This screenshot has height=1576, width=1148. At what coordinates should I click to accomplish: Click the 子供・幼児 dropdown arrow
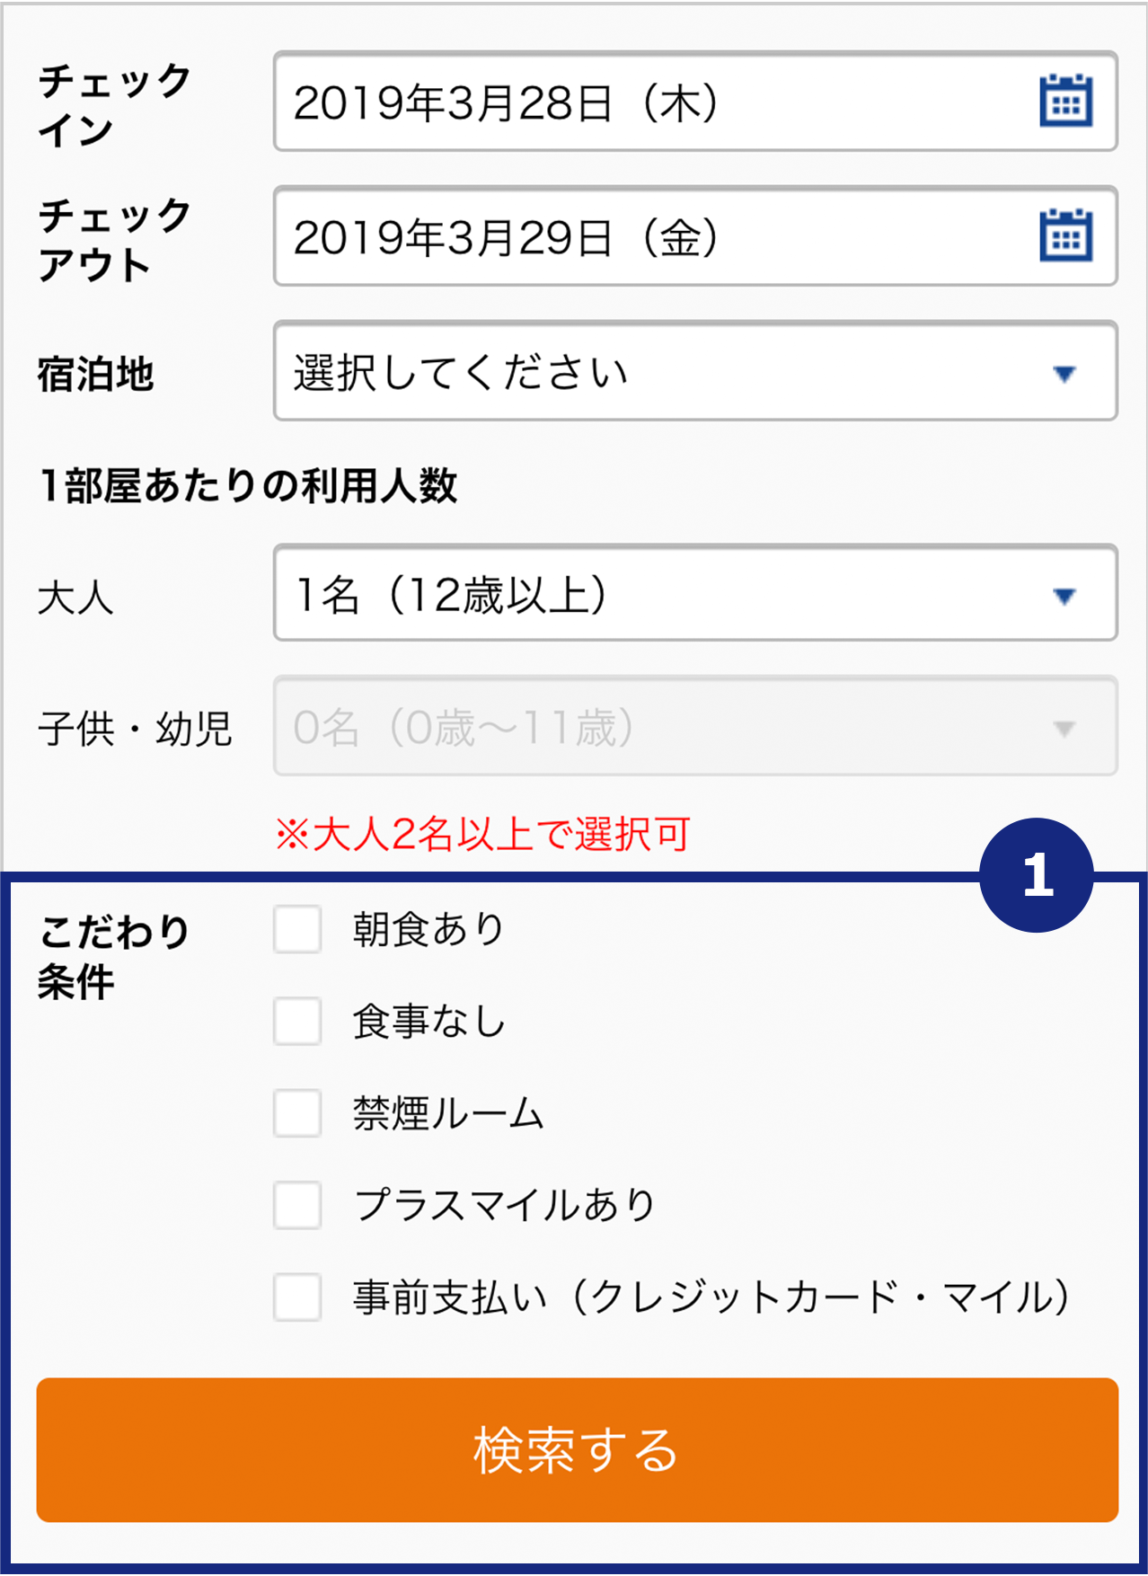coord(1064,729)
